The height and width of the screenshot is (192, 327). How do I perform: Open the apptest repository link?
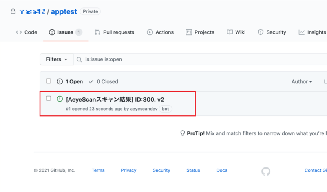(x=64, y=12)
